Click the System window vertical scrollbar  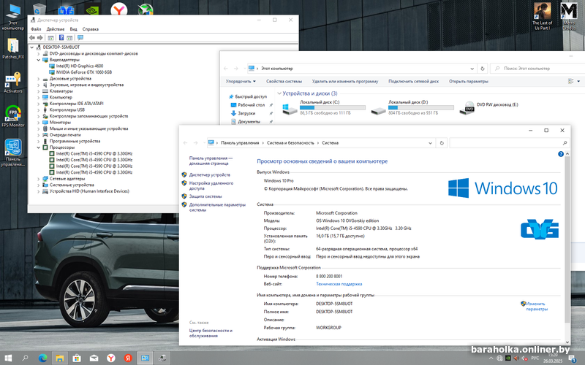click(567, 239)
